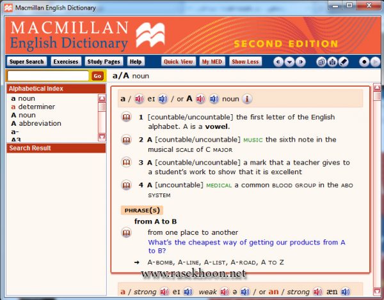Open Super Search
This screenshot has width=384, height=300.
pos(26,61)
